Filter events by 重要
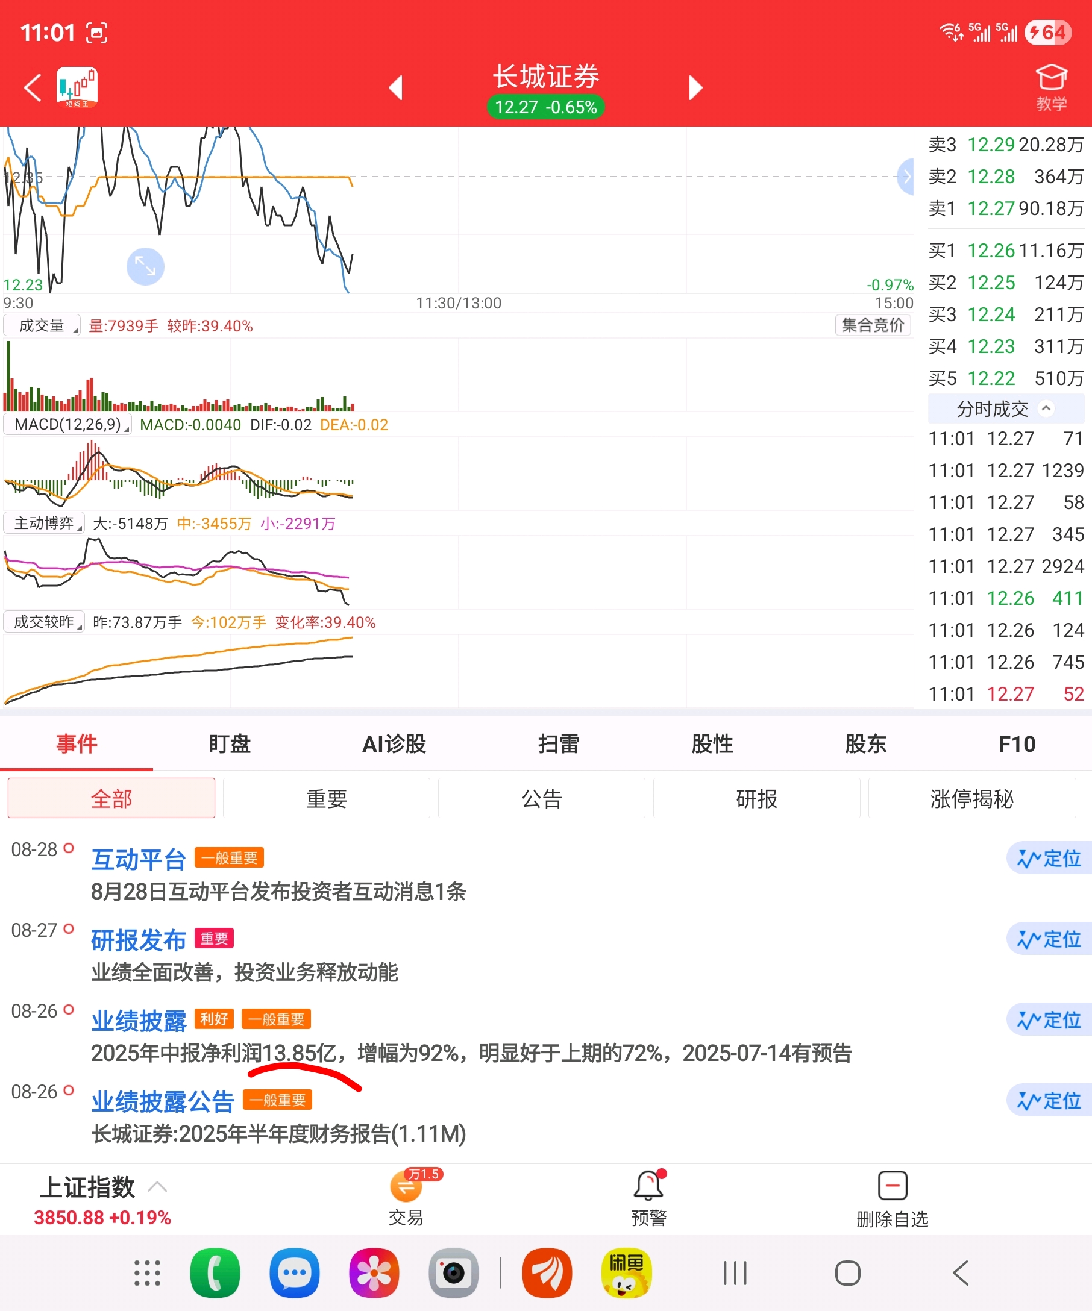 [327, 798]
